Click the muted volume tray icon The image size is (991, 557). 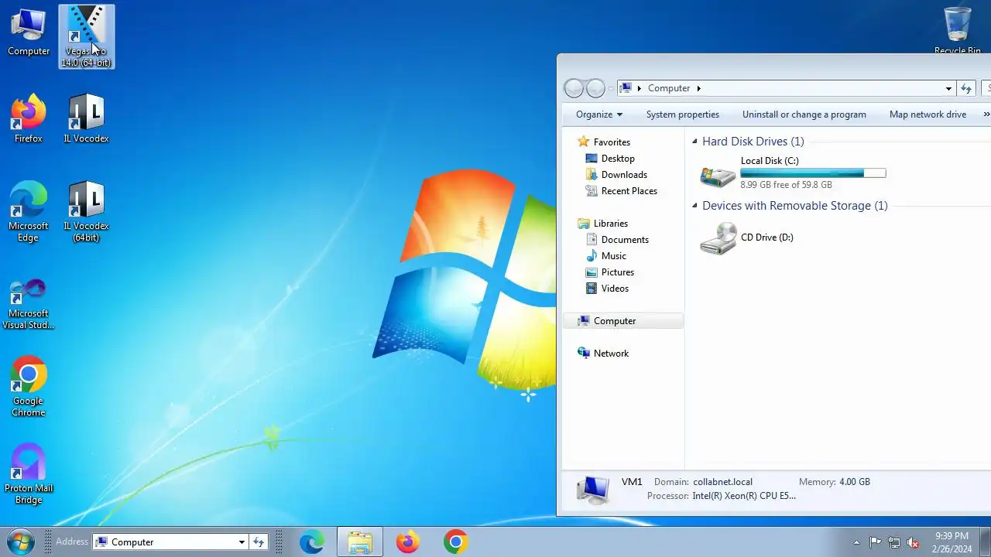(x=914, y=542)
